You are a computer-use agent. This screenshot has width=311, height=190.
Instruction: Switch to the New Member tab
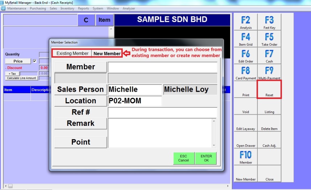[x=107, y=54]
